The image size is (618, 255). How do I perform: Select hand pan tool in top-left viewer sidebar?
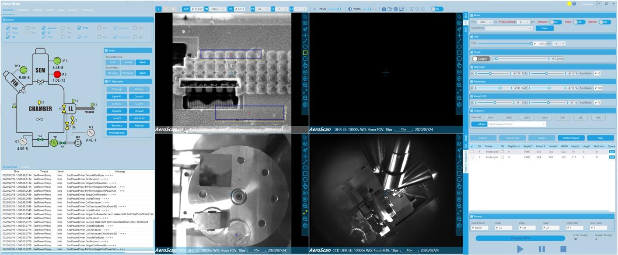305,65
